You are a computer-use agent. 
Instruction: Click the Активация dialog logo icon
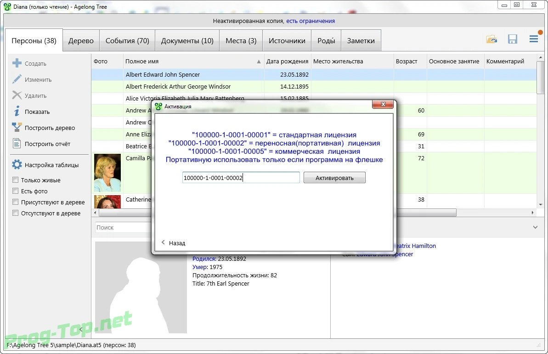158,106
